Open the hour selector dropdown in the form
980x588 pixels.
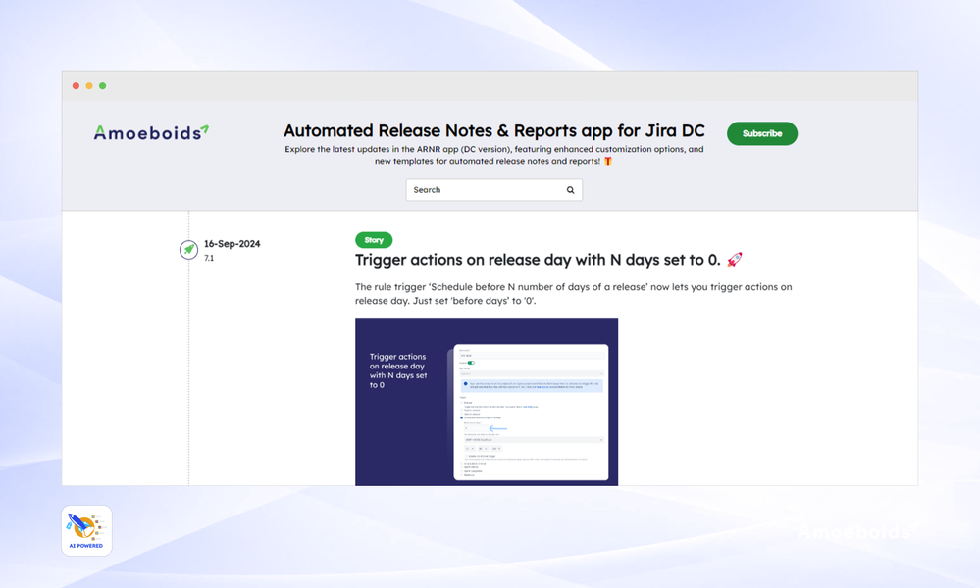tap(470, 448)
